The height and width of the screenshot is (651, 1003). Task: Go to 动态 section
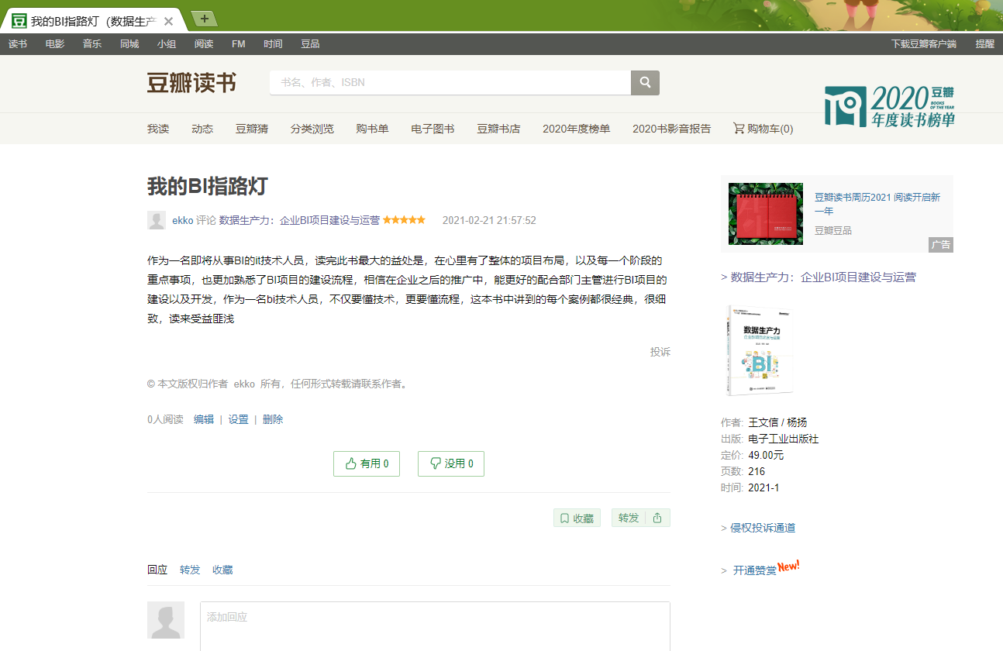click(x=202, y=129)
